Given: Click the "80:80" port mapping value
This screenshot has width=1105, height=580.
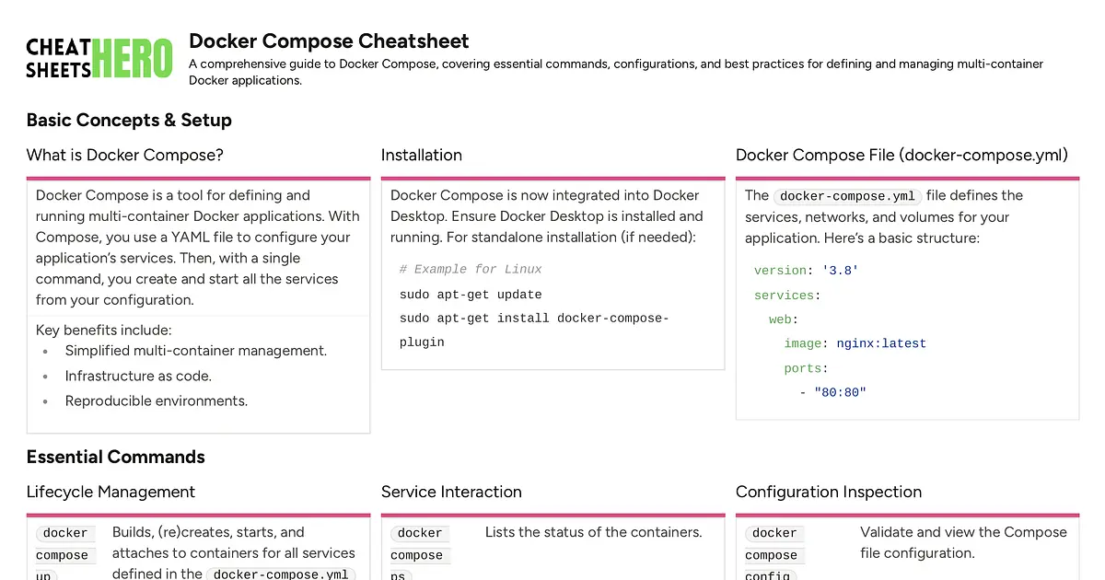Looking at the screenshot, I should tap(840, 392).
